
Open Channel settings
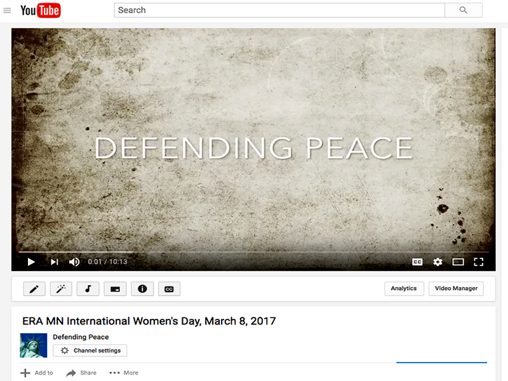point(90,351)
